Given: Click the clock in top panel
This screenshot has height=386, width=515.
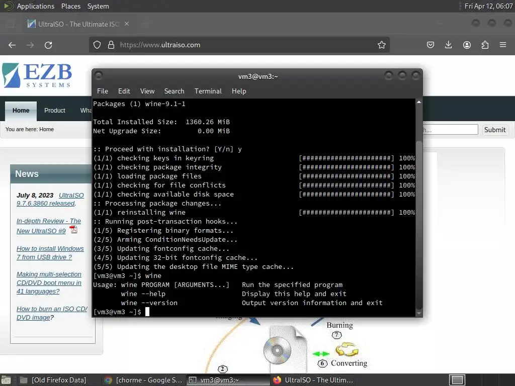Looking at the screenshot, I should 488,6.
